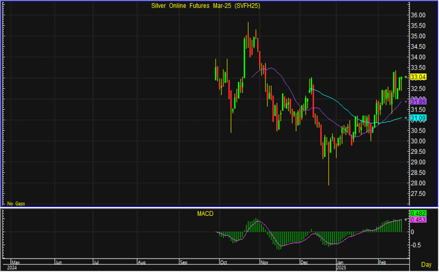Click the purple 31.86 moving average tag

(418, 102)
